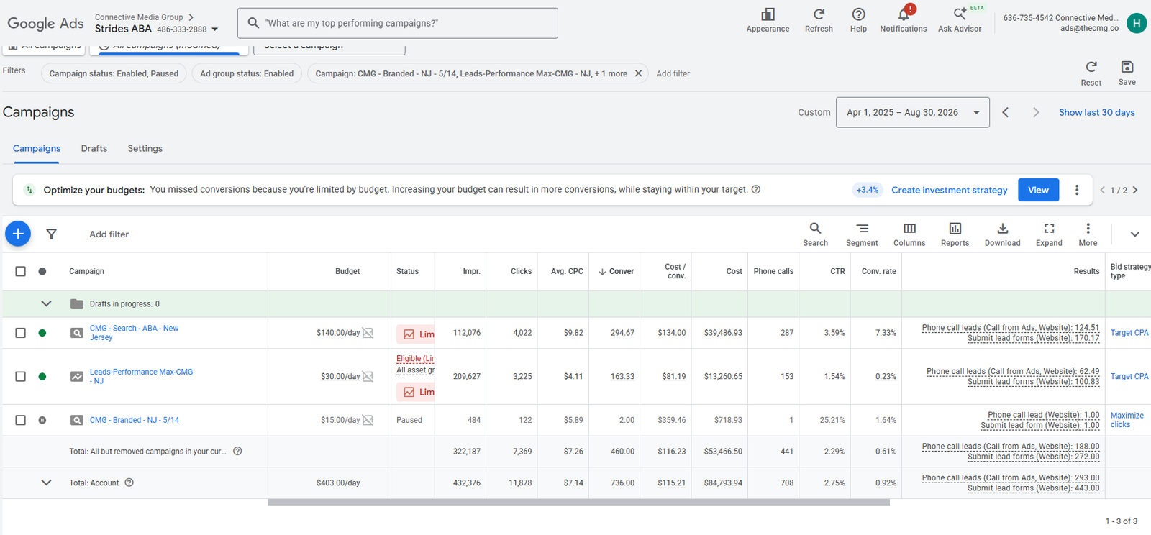
Task: Select Leads-Performance Max-CMG - NJ checkbox
Action: tap(20, 376)
